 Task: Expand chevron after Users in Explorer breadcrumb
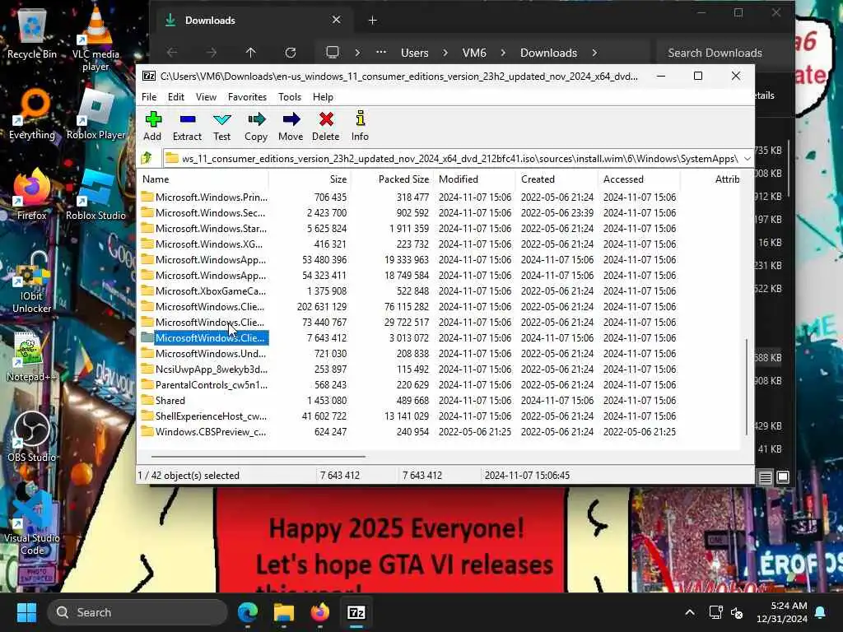tap(445, 53)
